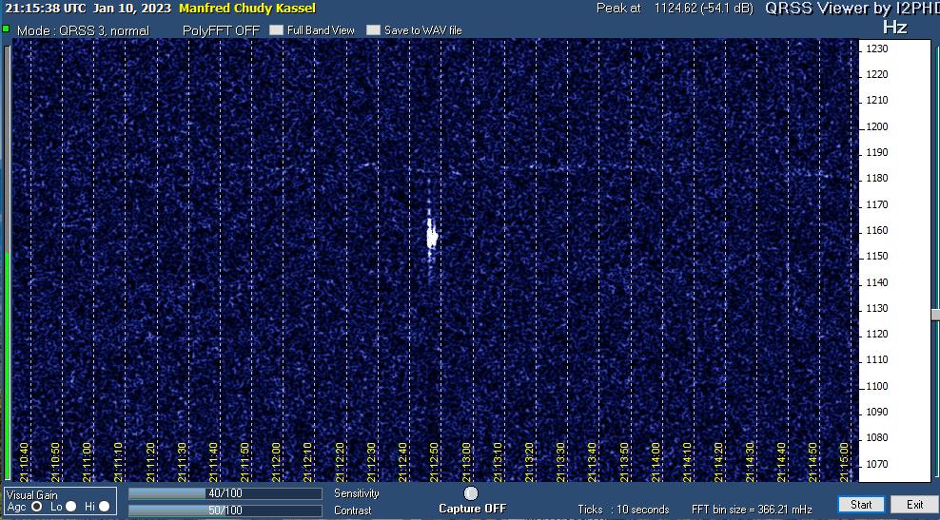Select the Lo visual gain option
The height and width of the screenshot is (520, 940).
(x=70, y=507)
